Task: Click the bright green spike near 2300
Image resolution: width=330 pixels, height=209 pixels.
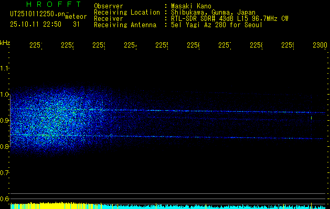Action: [x=311, y=118]
